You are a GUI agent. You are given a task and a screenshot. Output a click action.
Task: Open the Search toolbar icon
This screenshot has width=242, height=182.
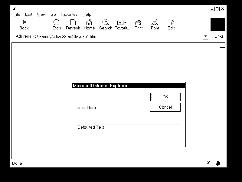[x=106, y=22]
